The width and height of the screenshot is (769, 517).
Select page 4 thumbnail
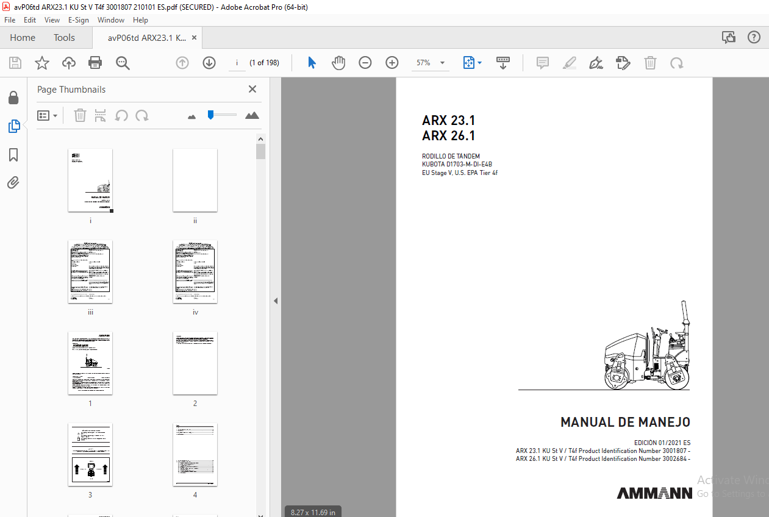[195, 455]
